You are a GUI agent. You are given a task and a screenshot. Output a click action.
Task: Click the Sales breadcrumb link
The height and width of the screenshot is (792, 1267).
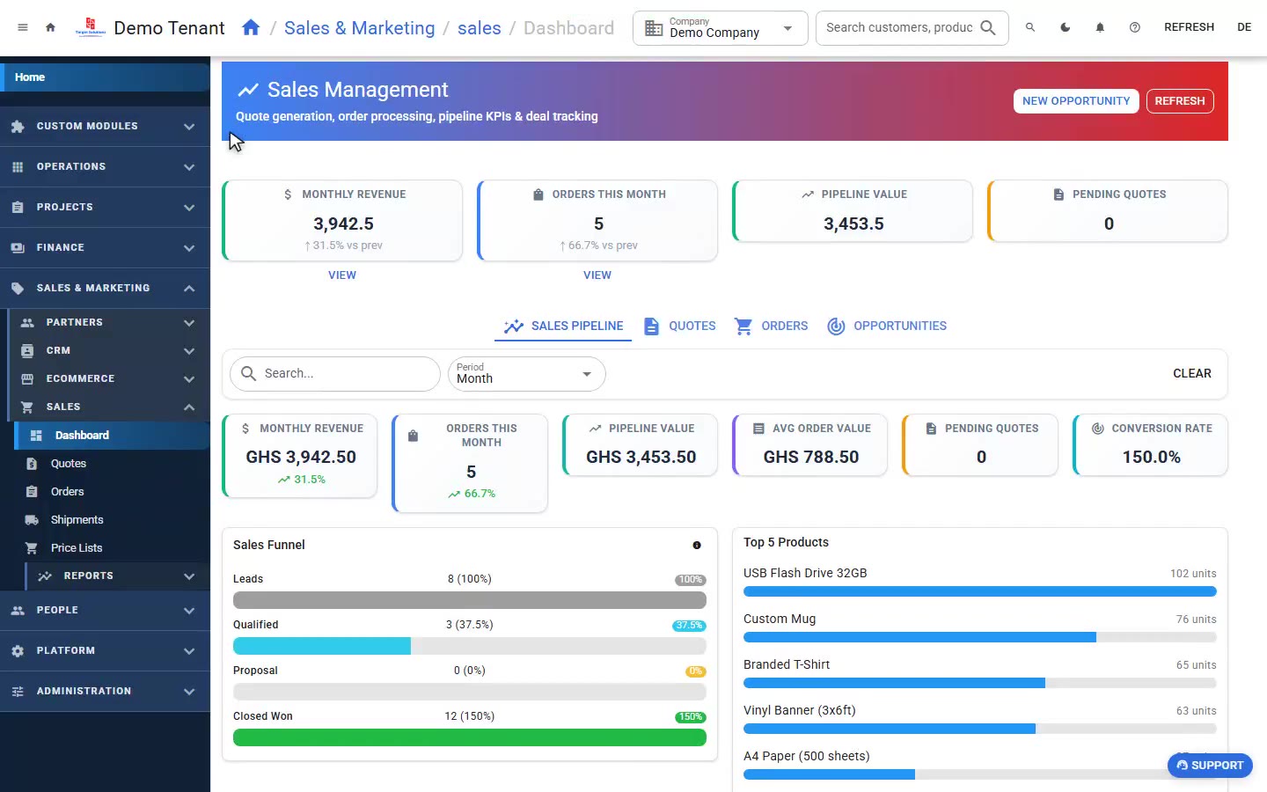pyautogui.click(x=480, y=28)
